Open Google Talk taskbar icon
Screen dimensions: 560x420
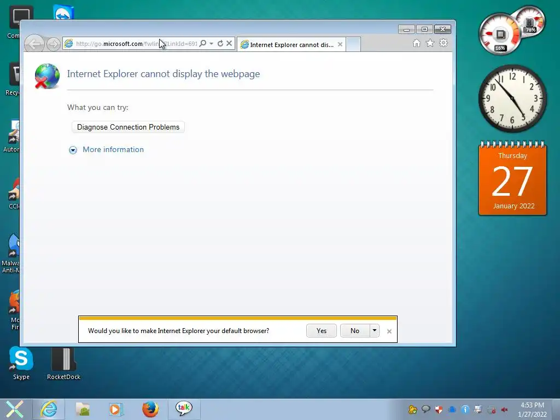[184, 409]
